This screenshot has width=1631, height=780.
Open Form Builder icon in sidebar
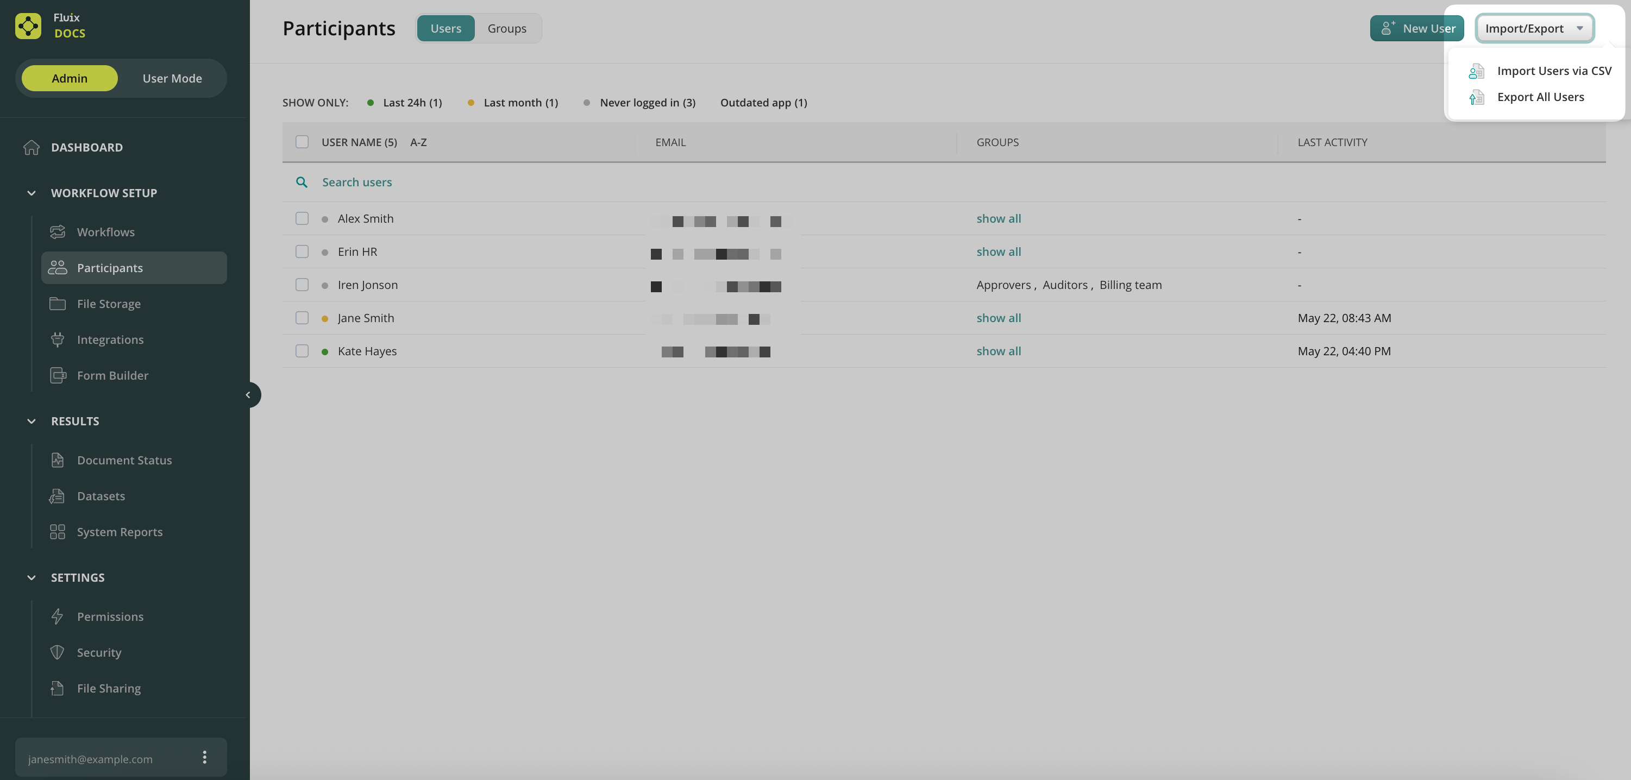click(58, 375)
